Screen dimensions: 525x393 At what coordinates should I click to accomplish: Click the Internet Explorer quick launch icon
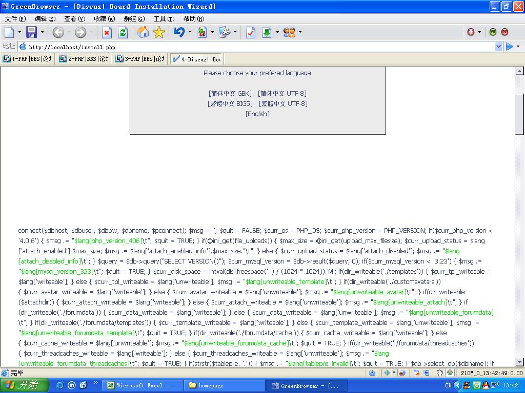coord(60,385)
